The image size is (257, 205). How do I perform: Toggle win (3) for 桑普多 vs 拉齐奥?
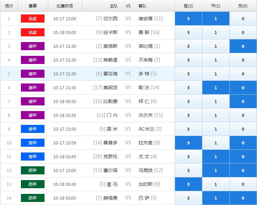(188, 143)
